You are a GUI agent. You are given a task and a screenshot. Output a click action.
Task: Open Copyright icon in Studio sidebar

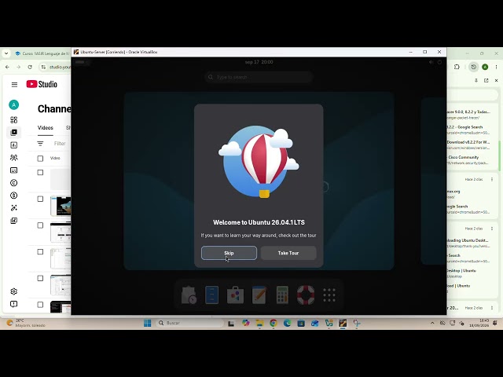(14, 183)
